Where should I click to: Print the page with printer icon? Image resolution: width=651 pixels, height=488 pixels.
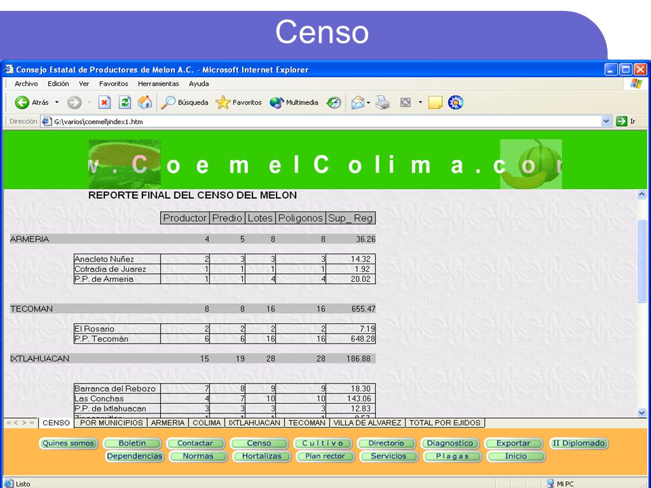pos(382,102)
